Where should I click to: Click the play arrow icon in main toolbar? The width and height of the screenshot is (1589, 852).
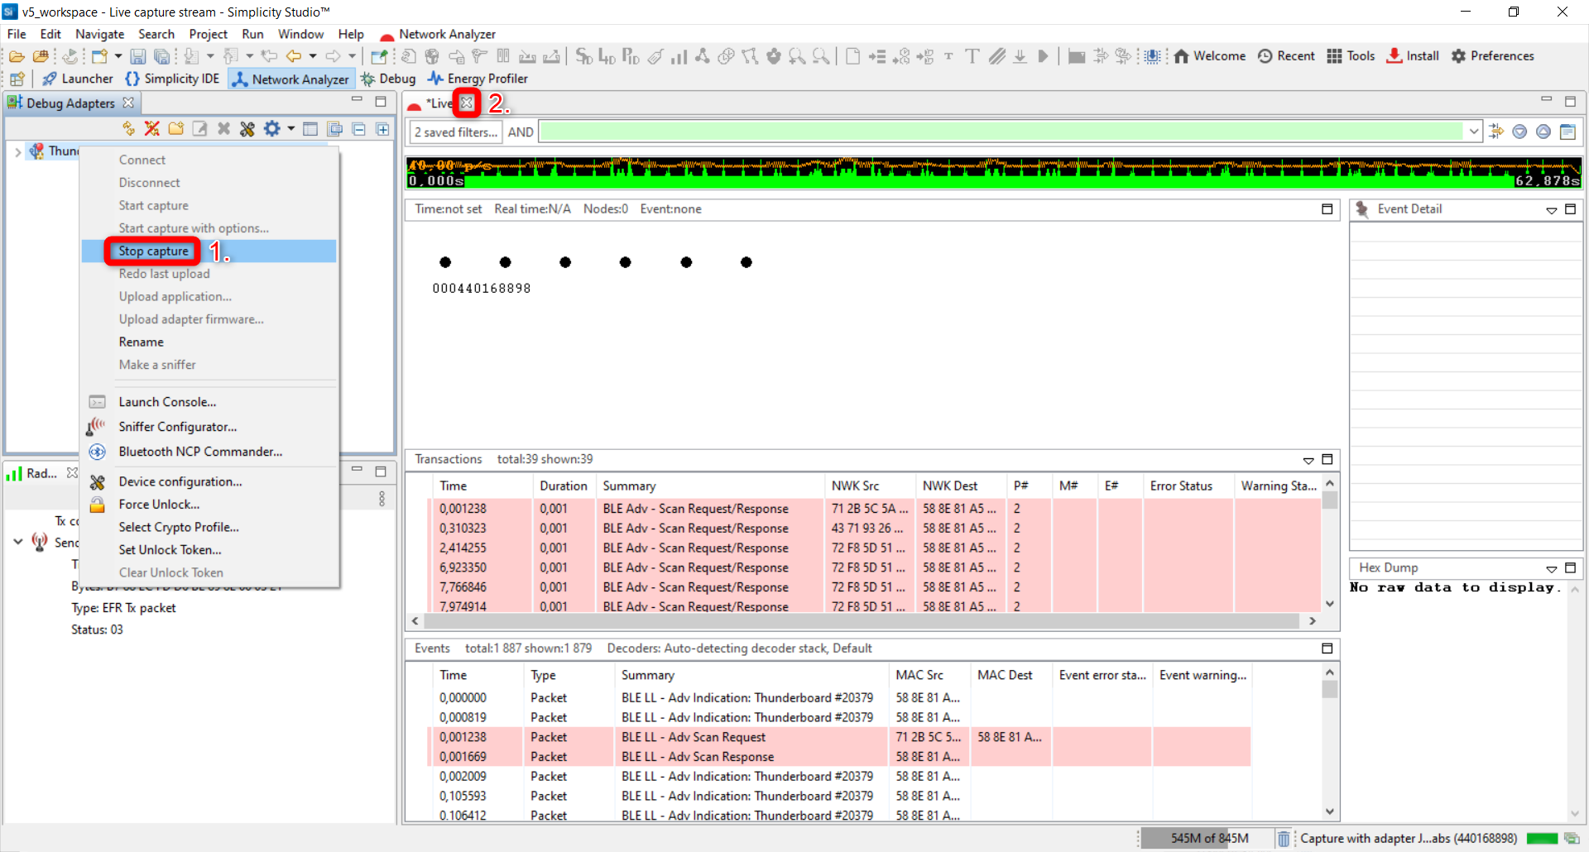point(1044,56)
